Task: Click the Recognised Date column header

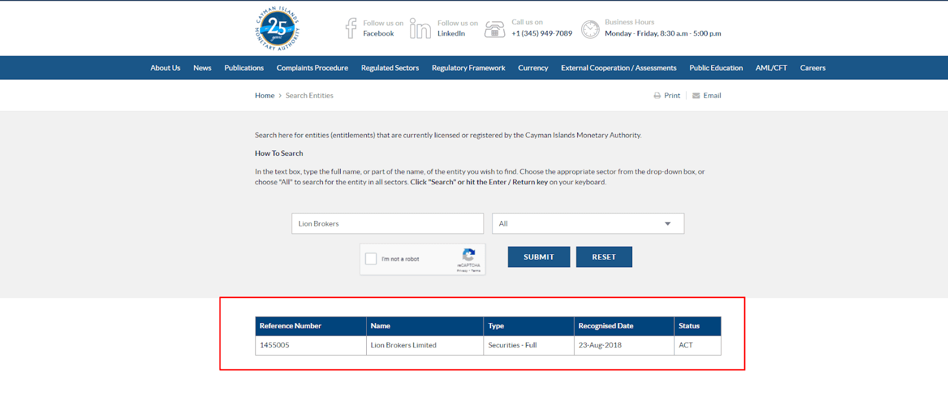Action: (624, 326)
